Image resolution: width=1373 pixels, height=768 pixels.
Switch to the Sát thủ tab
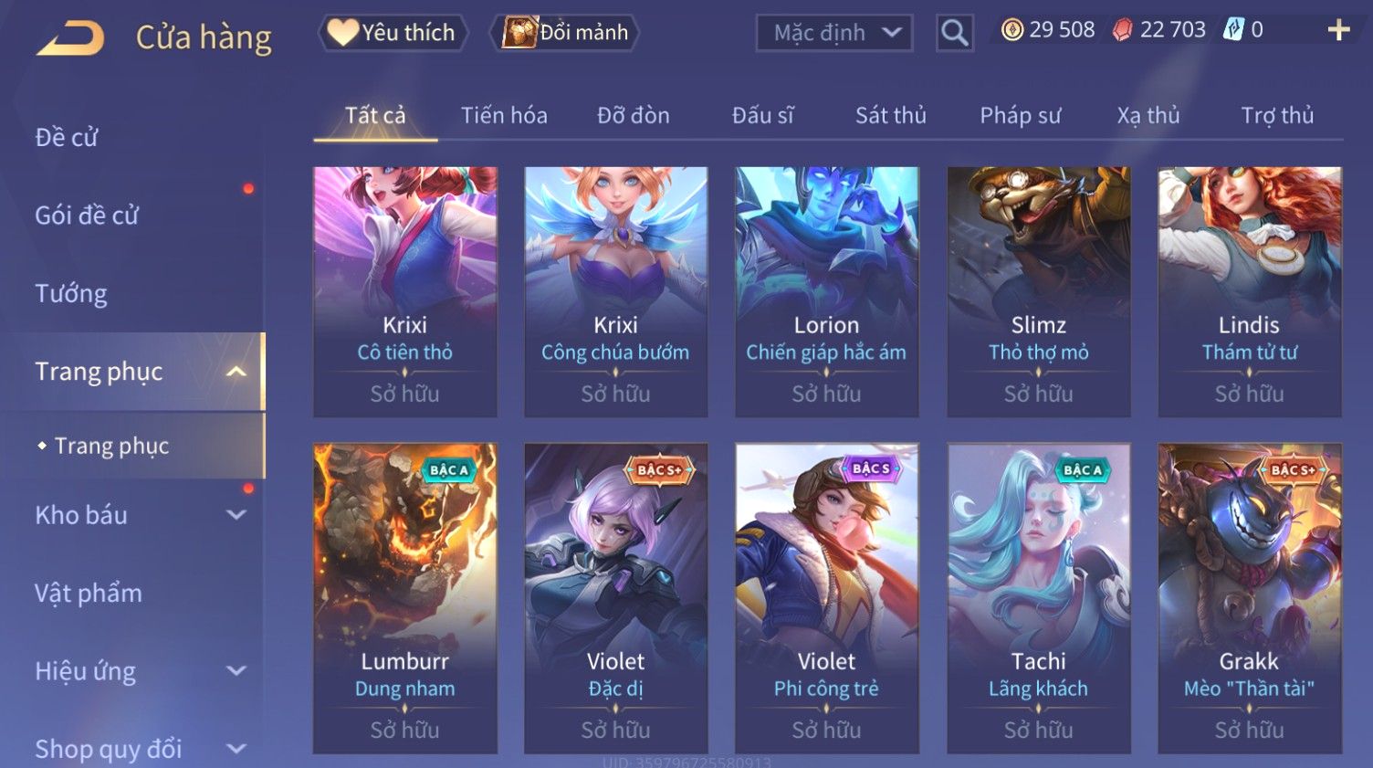click(x=890, y=116)
